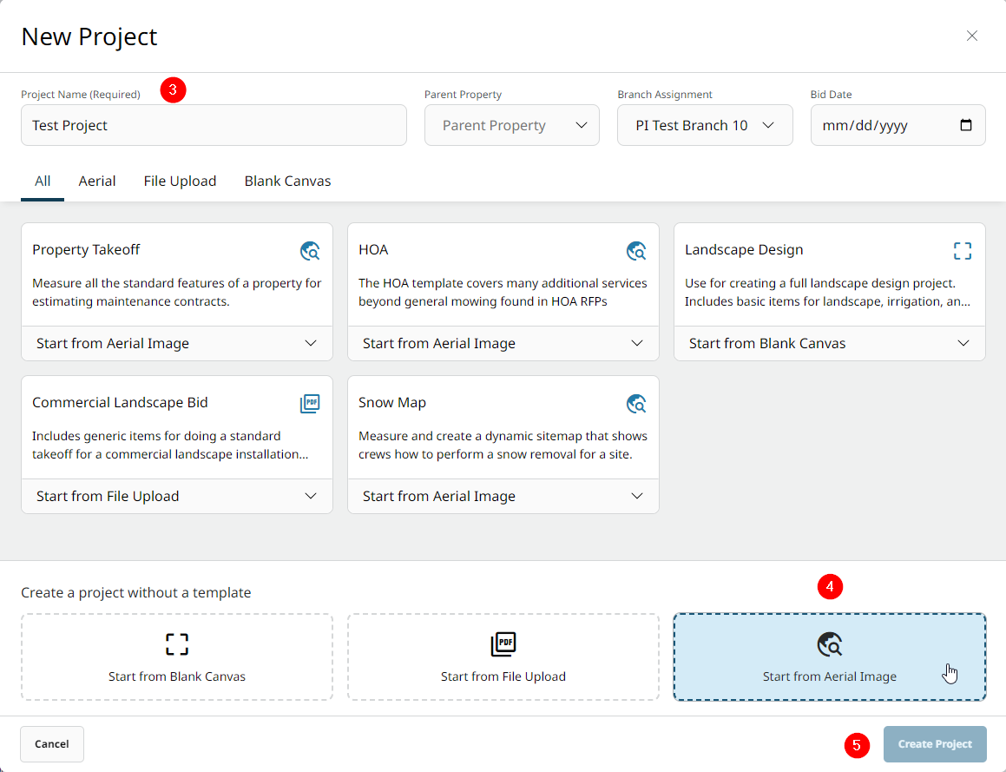Click the aerial globe icon on HOA card
This screenshot has height=772, width=1006.
click(x=636, y=250)
